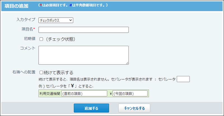
Task: Click the 項目の追加 header title
Action: coord(17,6)
